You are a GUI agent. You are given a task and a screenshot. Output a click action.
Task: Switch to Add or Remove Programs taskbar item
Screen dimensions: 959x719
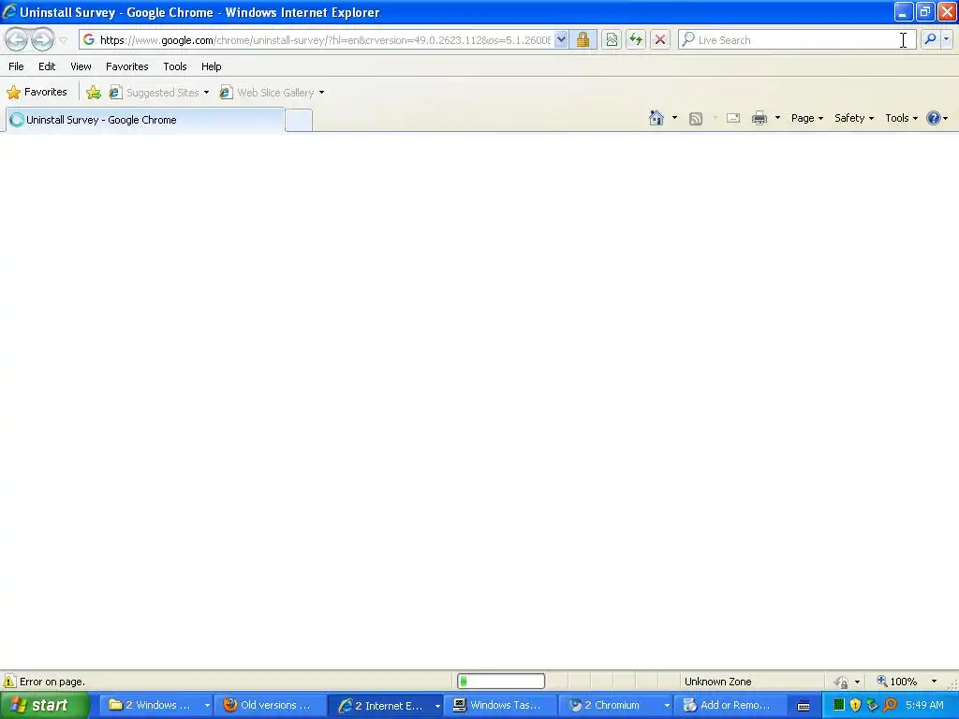tap(729, 706)
